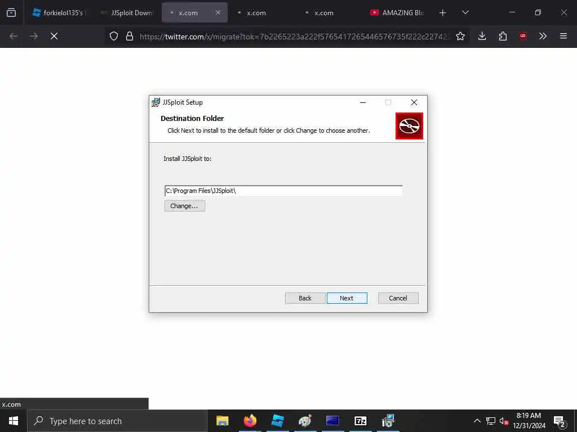Open Roblox Studio taskbar icon

[277, 421]
